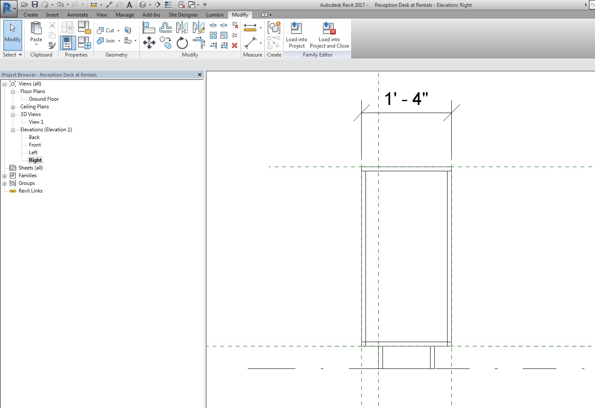The width and height of the screenshot is (595, 408).
Task: Select the Align tool
Action: [149, 28]
